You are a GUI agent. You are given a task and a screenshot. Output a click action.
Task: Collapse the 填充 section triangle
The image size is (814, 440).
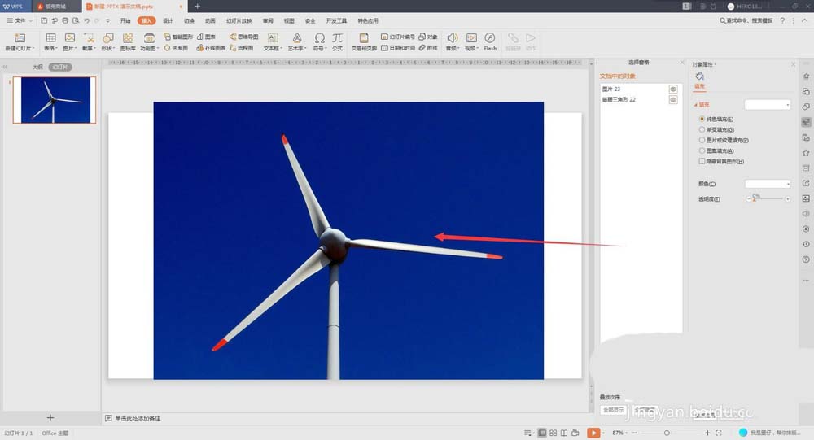point(696,105)
